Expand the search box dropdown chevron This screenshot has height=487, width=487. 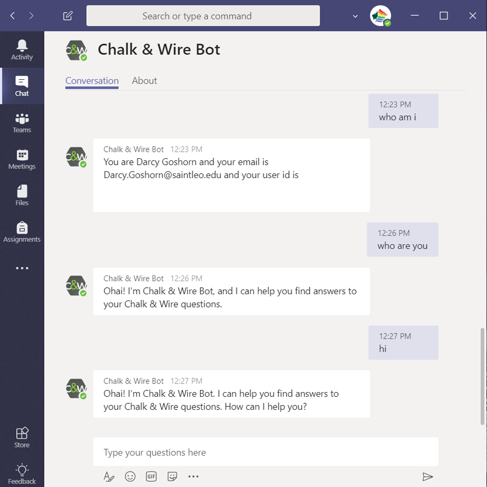(x=355, y=16)
